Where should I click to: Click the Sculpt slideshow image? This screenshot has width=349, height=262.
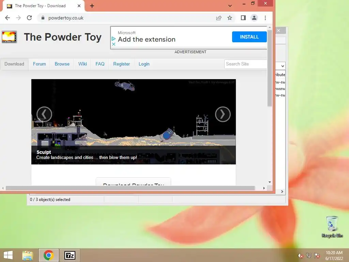click(x=134, y=122)
